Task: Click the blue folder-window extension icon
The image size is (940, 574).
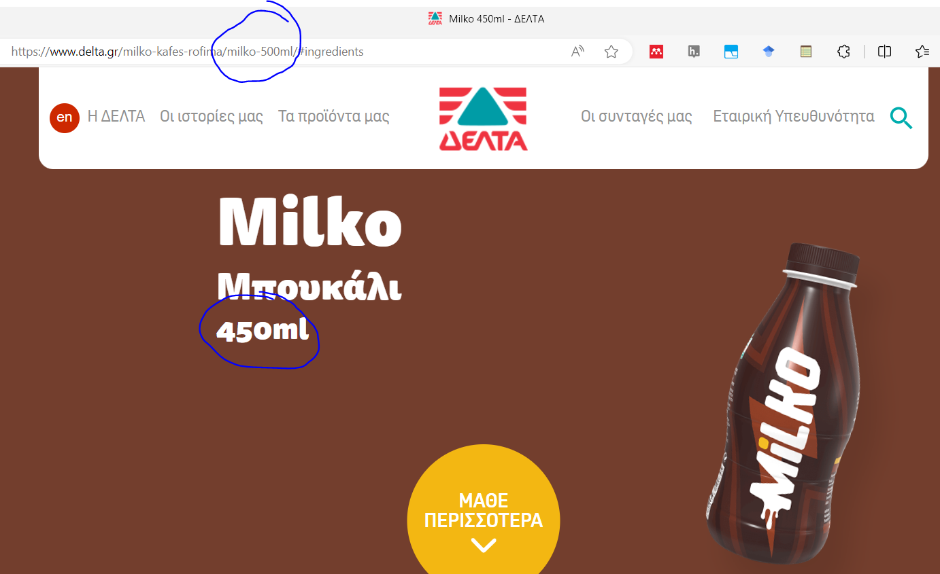Action: point(731,51)
